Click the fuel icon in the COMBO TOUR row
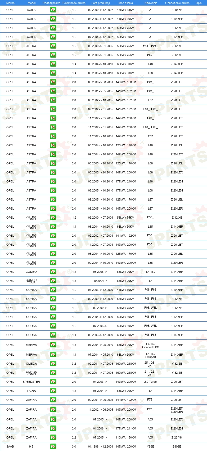Image resolution: width=207 pixels, height=451 pixels. pyautogui.click(x=53, y=281)
